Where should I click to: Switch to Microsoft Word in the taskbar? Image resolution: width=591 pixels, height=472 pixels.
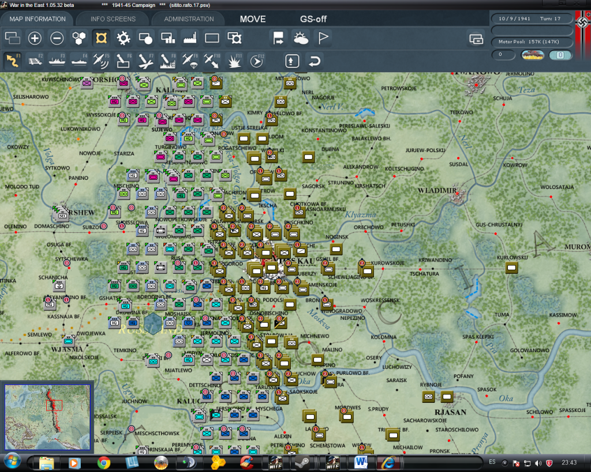[361, 463]
